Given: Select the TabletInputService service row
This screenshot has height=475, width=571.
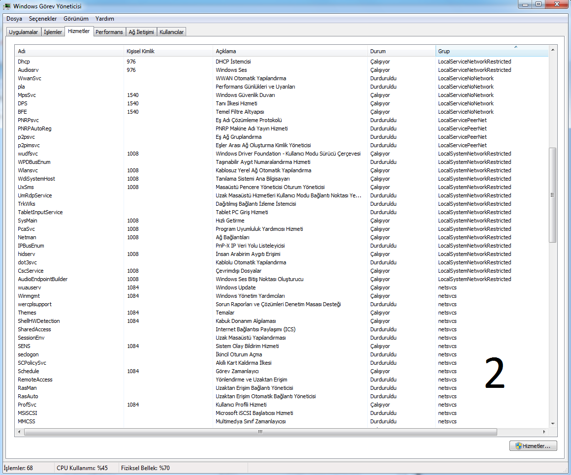Looking at the screenshot, I should [282, 212].
